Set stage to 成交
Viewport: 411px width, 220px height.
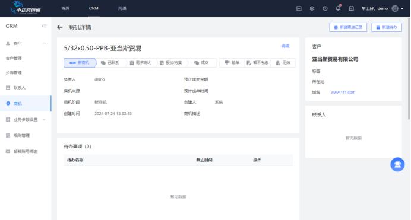point(201,63)
